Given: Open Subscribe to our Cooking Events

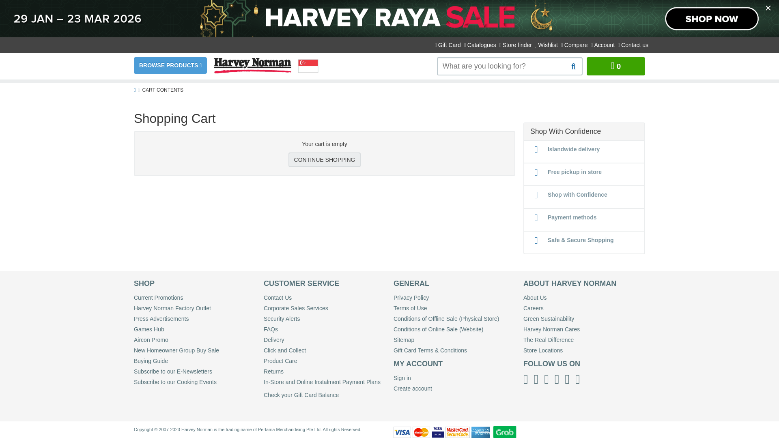Looking at the screenshot, I should [x=175, y=382].
